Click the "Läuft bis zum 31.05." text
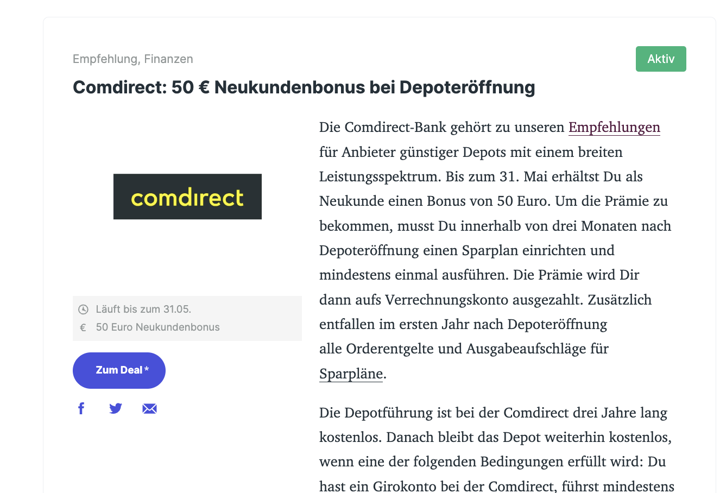Screen dimensions: 720x493 point(143,309)
